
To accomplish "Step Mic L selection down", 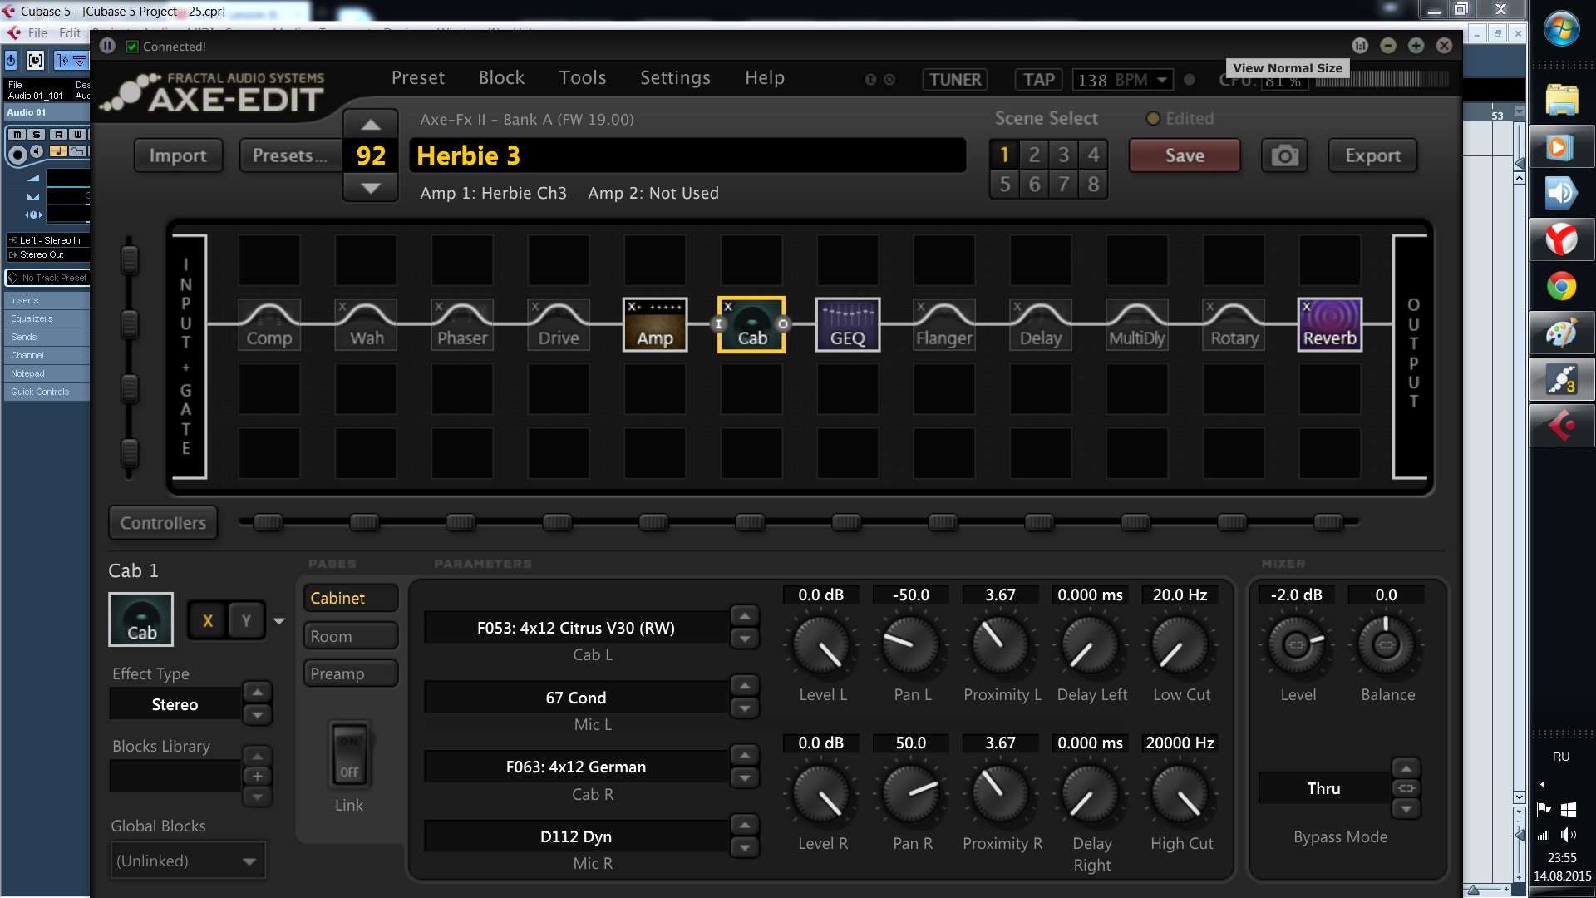I will [745, 708].
